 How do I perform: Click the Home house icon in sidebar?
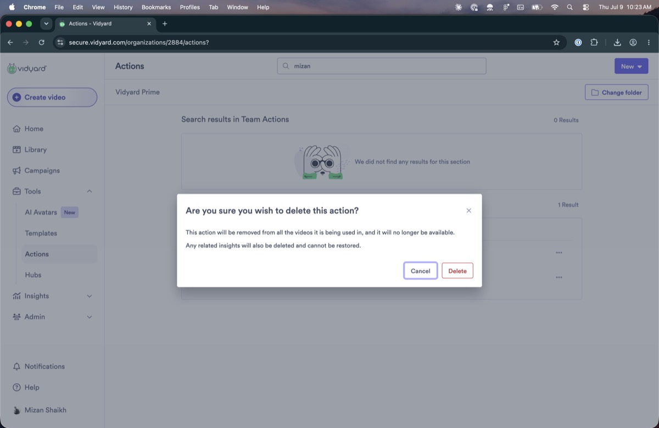click(16, 129)
